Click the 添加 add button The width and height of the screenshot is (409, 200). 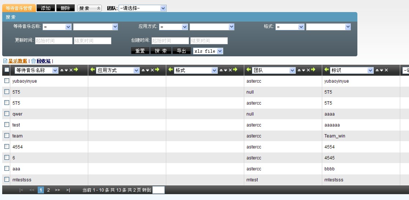pyautogui.click(x=46, y=8)
